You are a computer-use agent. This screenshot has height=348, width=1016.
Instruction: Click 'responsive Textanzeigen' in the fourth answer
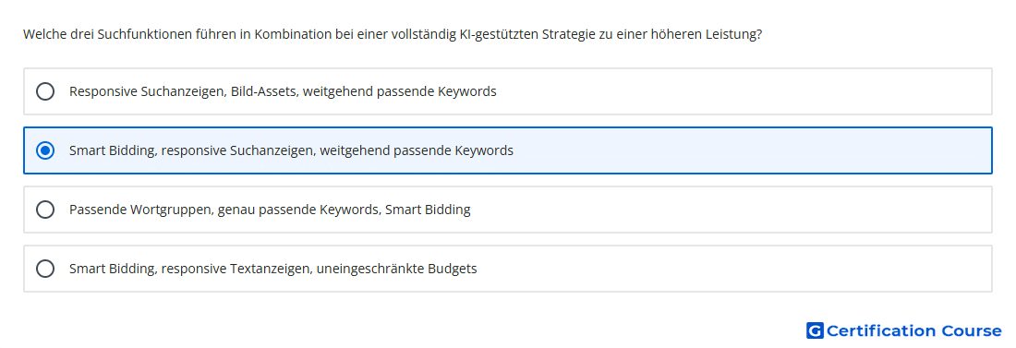[236, 269]
